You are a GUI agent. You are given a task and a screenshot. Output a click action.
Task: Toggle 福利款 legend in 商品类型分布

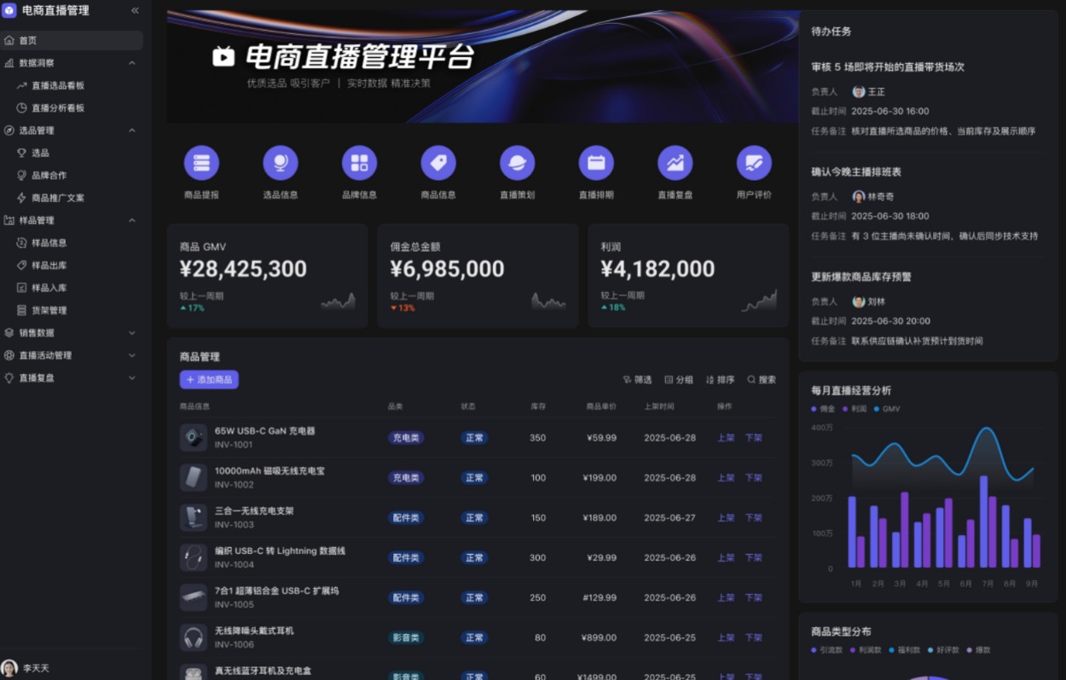coord(904,650)
